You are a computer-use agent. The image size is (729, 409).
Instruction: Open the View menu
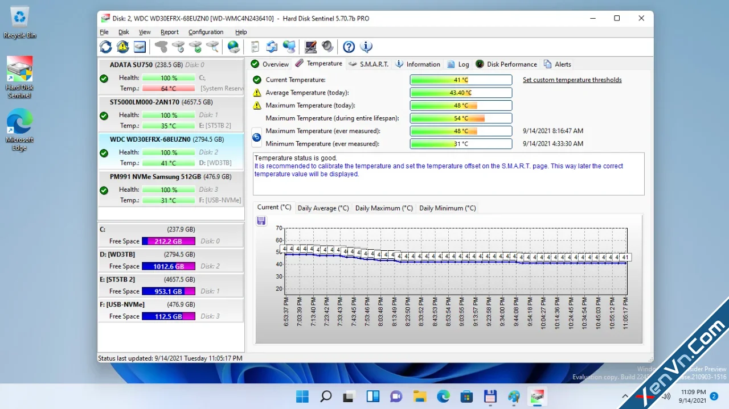point(145,32)
